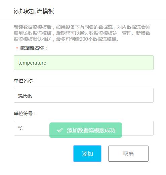Focus the 单位符号 input field
This screenshot has height=175, width=166.
point(84,128)
